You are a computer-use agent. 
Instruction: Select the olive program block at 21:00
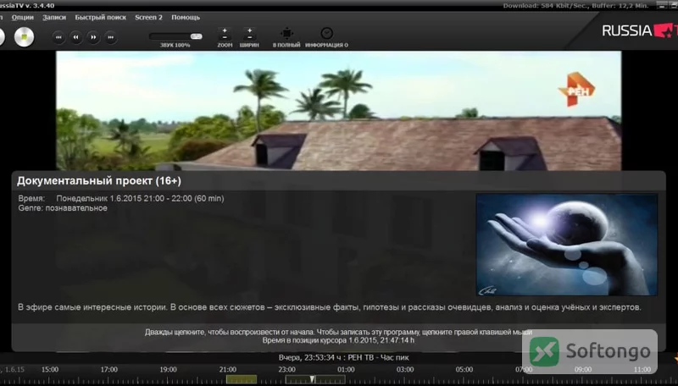242,379
